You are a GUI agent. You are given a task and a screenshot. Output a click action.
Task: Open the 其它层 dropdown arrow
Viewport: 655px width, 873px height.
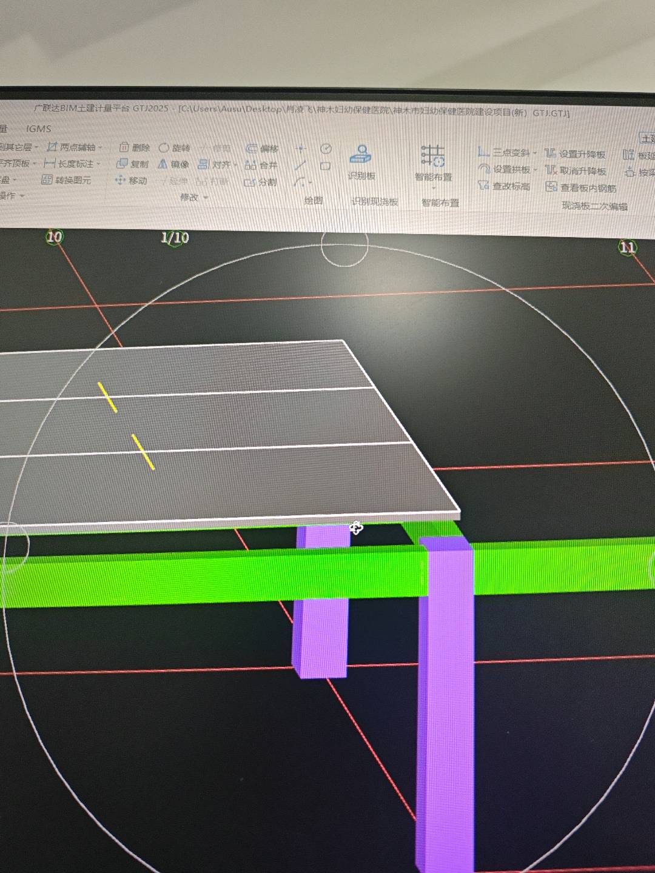36,147
